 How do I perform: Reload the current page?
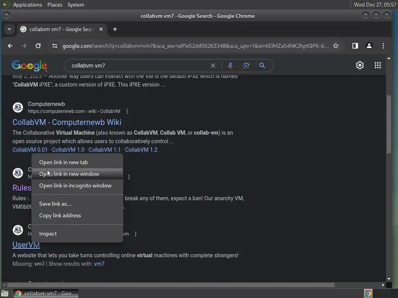coord(38,46)
